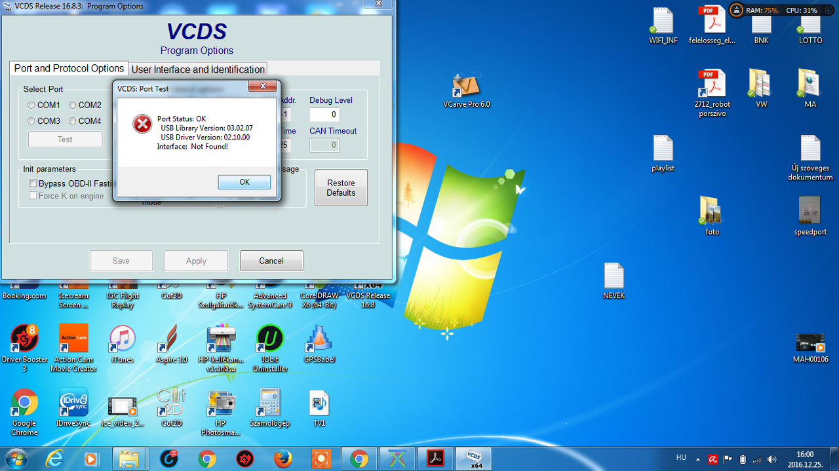Open Google Chrome desktop shortcut
Viewport: 839px width, 471px height.
(x=25, y=411)
